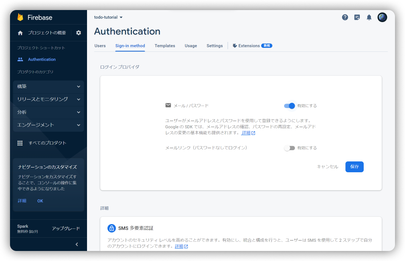The width and height of the screenshot is (405, 261).
Task: Click the プロダクトのカテゴリ label
Action: click(35, 72)
